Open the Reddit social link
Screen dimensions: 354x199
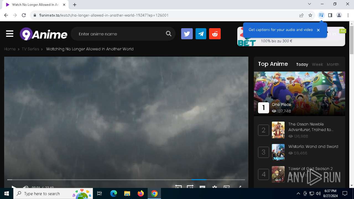(x=215, y=34)
